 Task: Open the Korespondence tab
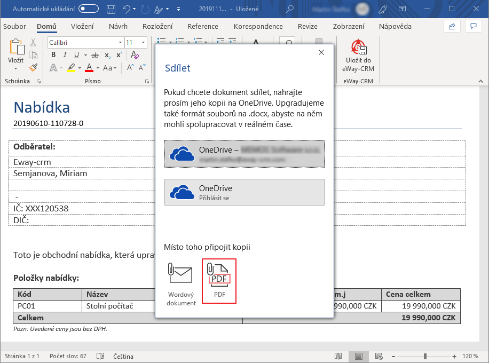(258, 27)
